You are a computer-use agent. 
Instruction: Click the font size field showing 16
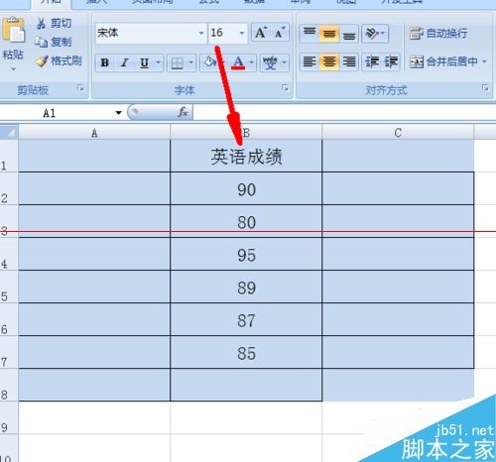tap(223, 33)
